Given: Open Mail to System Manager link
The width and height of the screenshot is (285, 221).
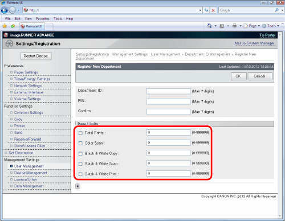Looking at the screenshot, I should point(254,43).
